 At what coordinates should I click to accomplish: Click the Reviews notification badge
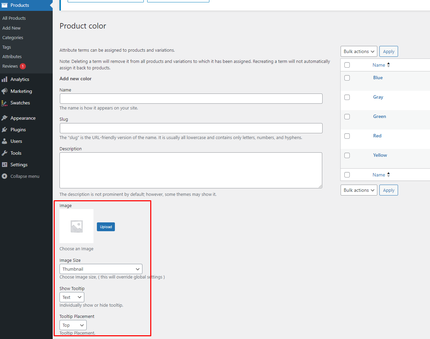(x=23, y=66)
